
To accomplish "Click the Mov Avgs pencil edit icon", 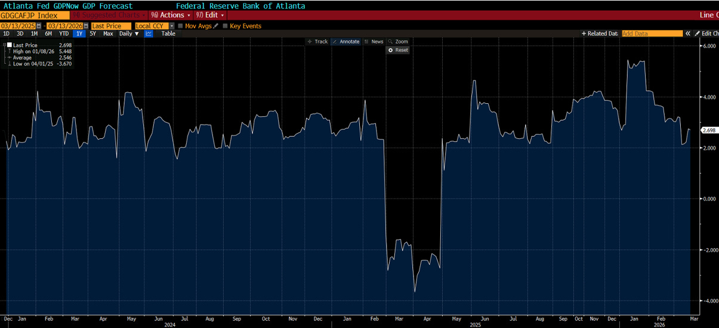I will (215, 26).
